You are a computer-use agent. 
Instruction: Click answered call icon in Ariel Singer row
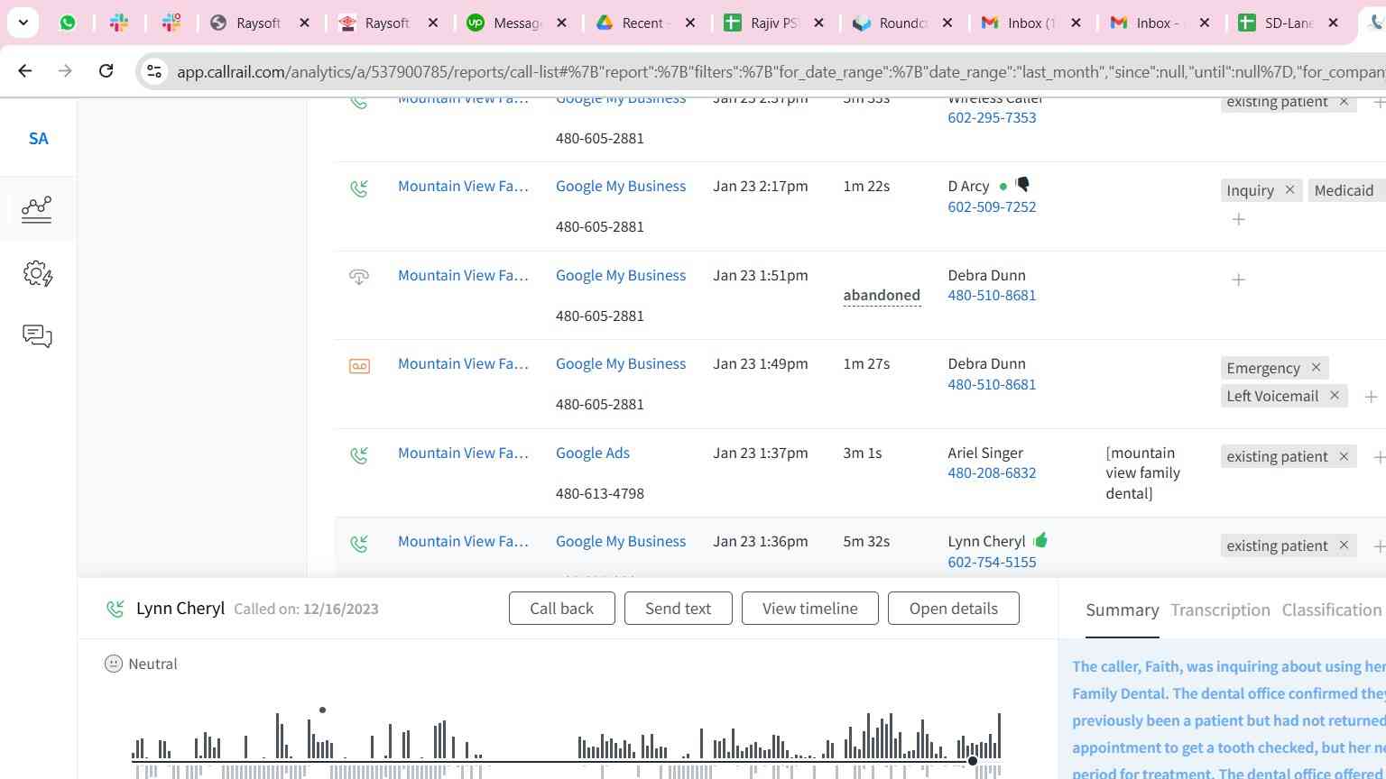pos(359,455)
